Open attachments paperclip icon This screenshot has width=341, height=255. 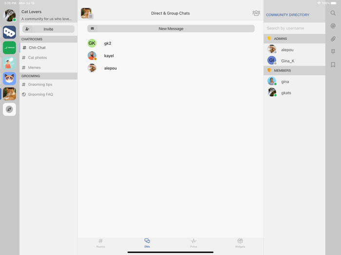[333, 39]
